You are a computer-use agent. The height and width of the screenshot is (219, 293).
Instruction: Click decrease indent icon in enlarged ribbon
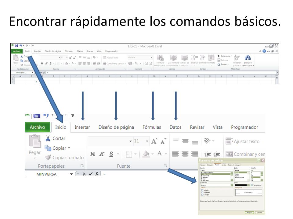tap(208, 154)
